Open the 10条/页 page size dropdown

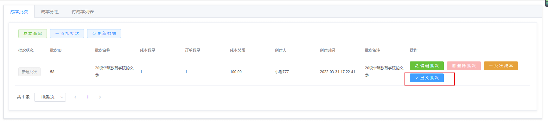(50, 97)
